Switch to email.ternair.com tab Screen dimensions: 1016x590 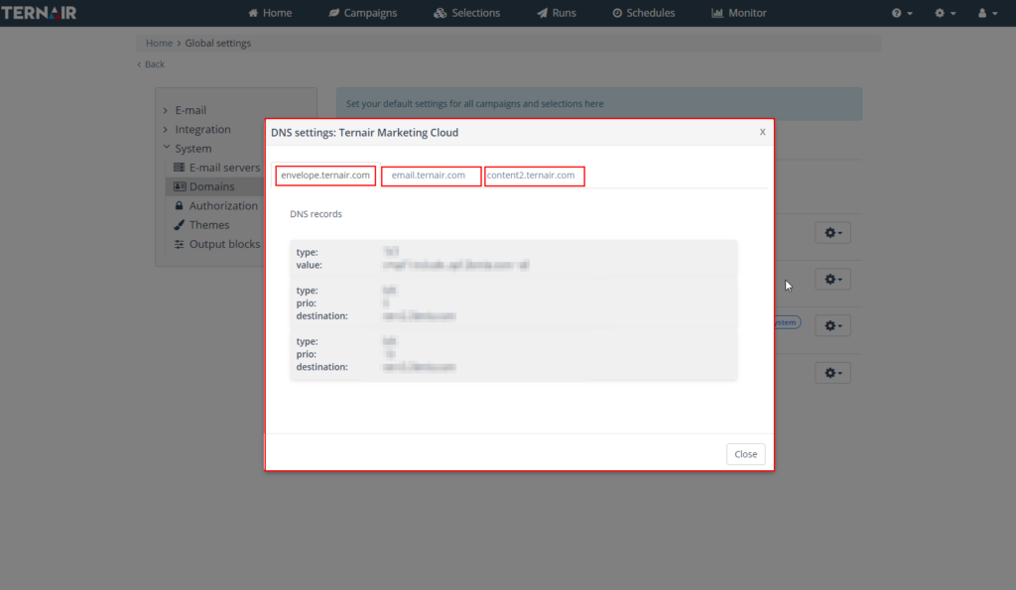click(431, 176)
